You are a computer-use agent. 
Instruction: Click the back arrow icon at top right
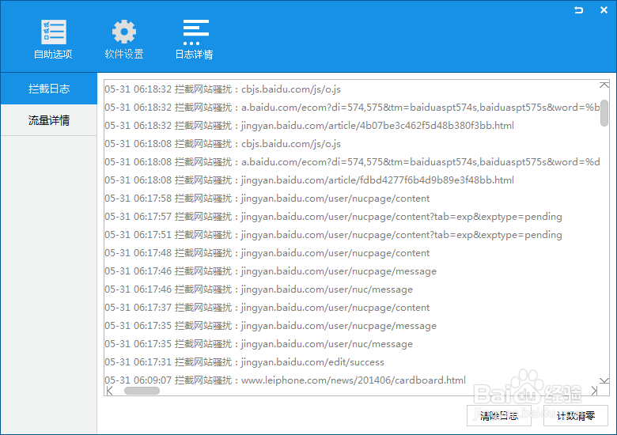(x=578, y=10)
